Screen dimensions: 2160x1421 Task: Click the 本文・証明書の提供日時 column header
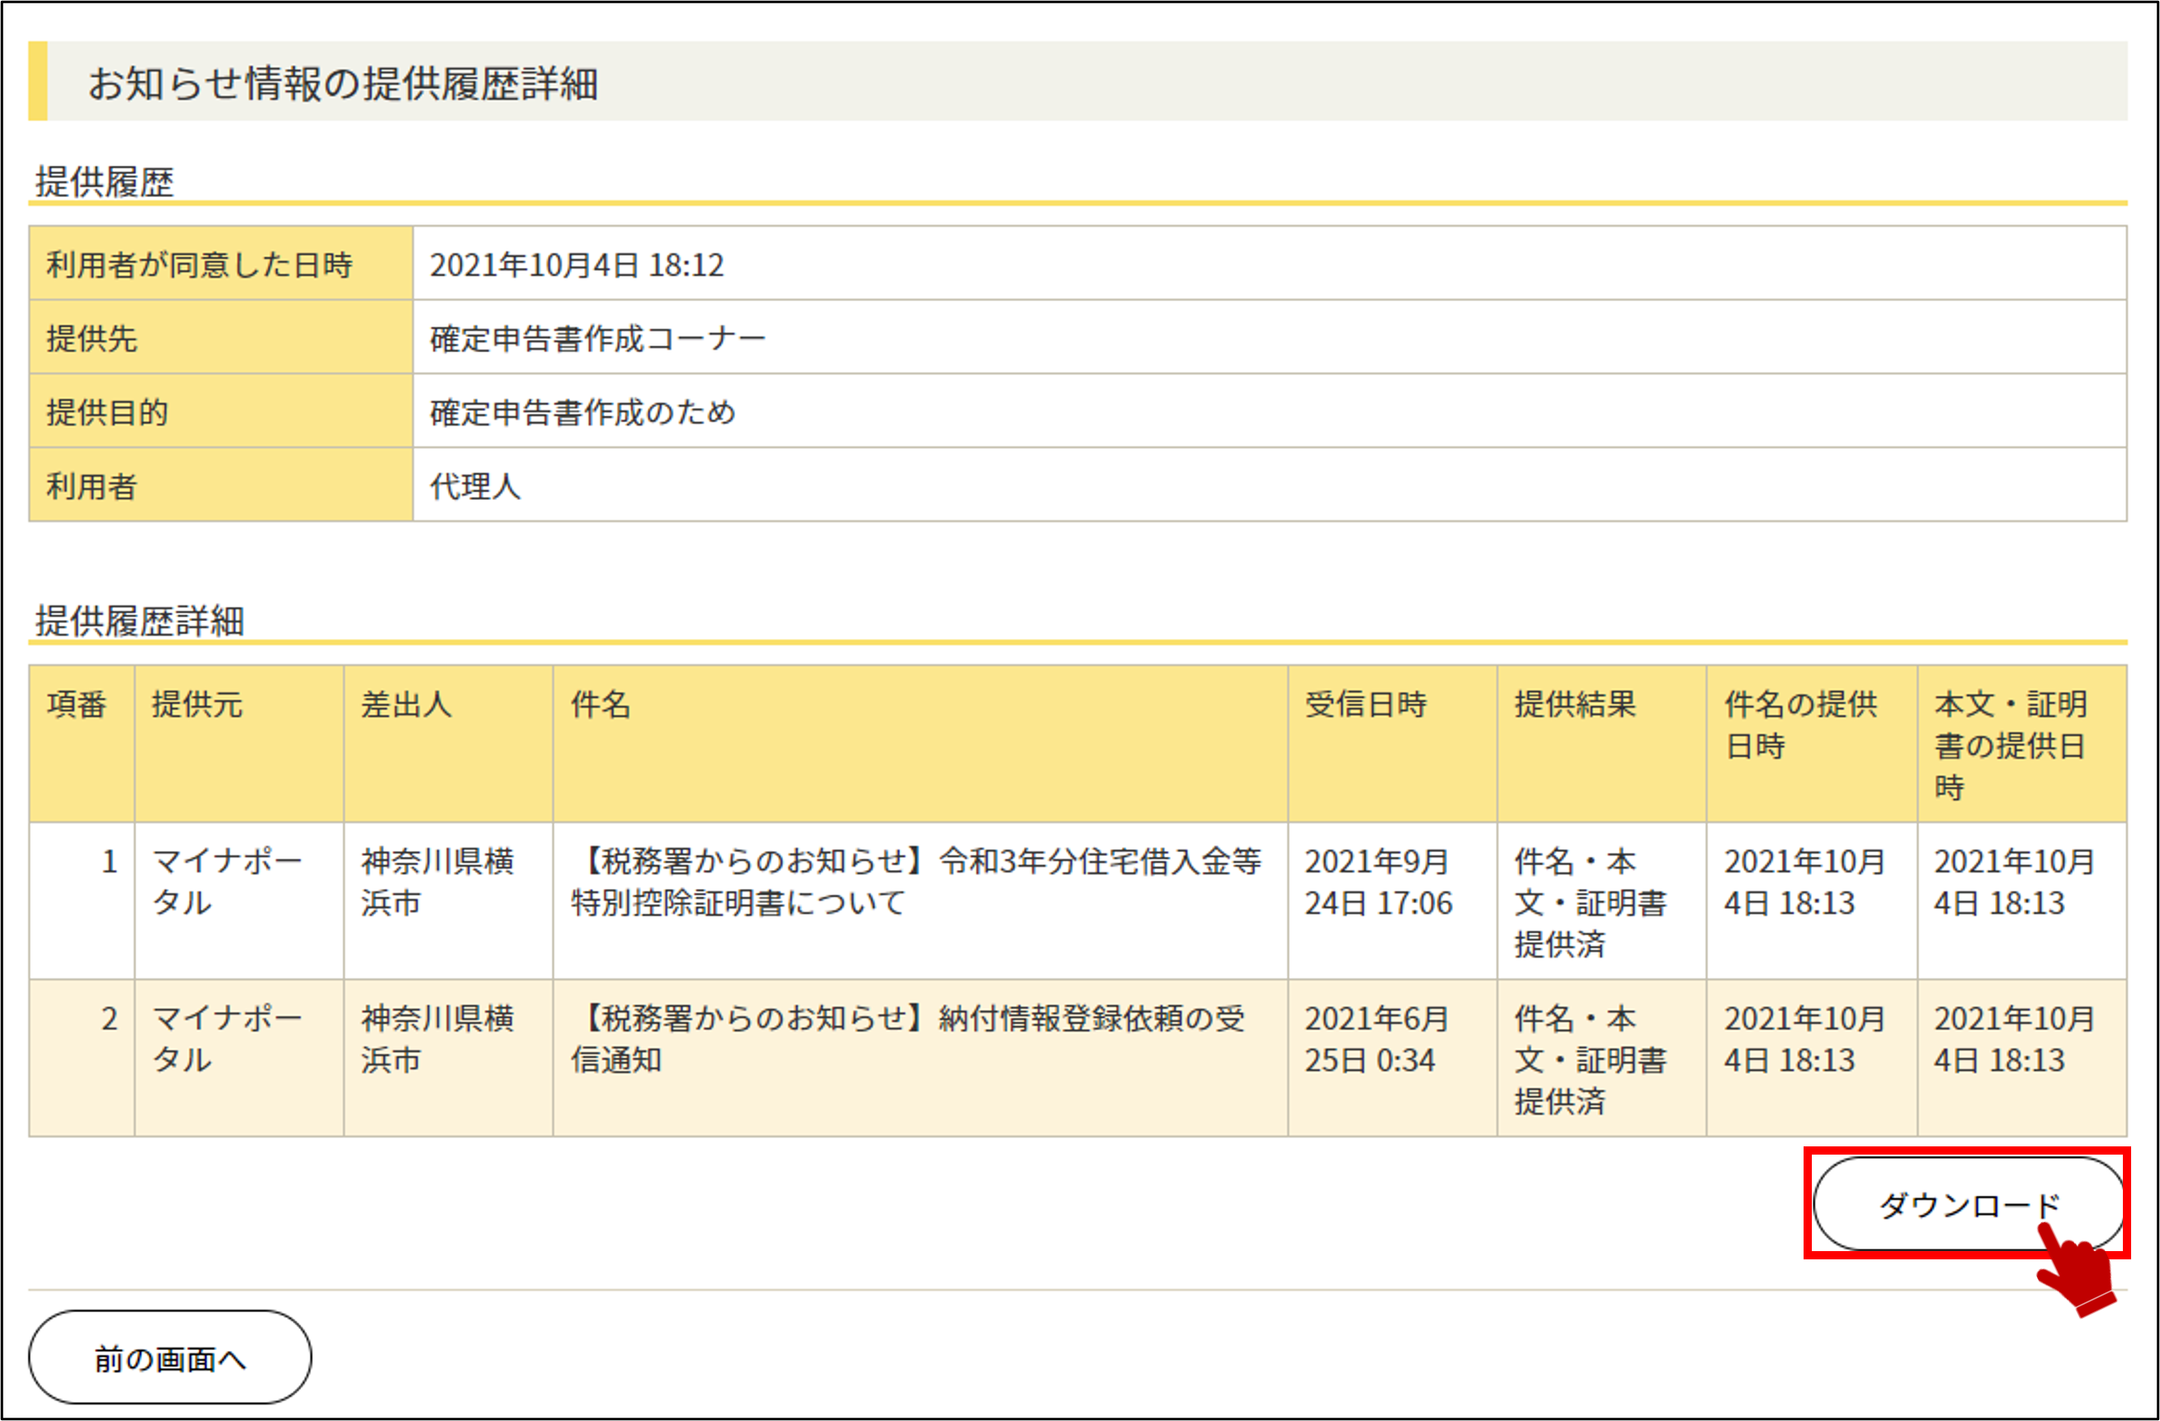coord(2022,744)
